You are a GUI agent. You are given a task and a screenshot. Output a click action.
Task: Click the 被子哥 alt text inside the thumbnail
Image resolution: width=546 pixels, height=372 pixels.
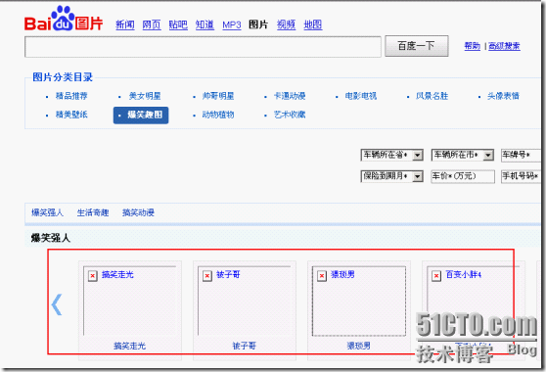pyautogui.click(x=228, y=275)
